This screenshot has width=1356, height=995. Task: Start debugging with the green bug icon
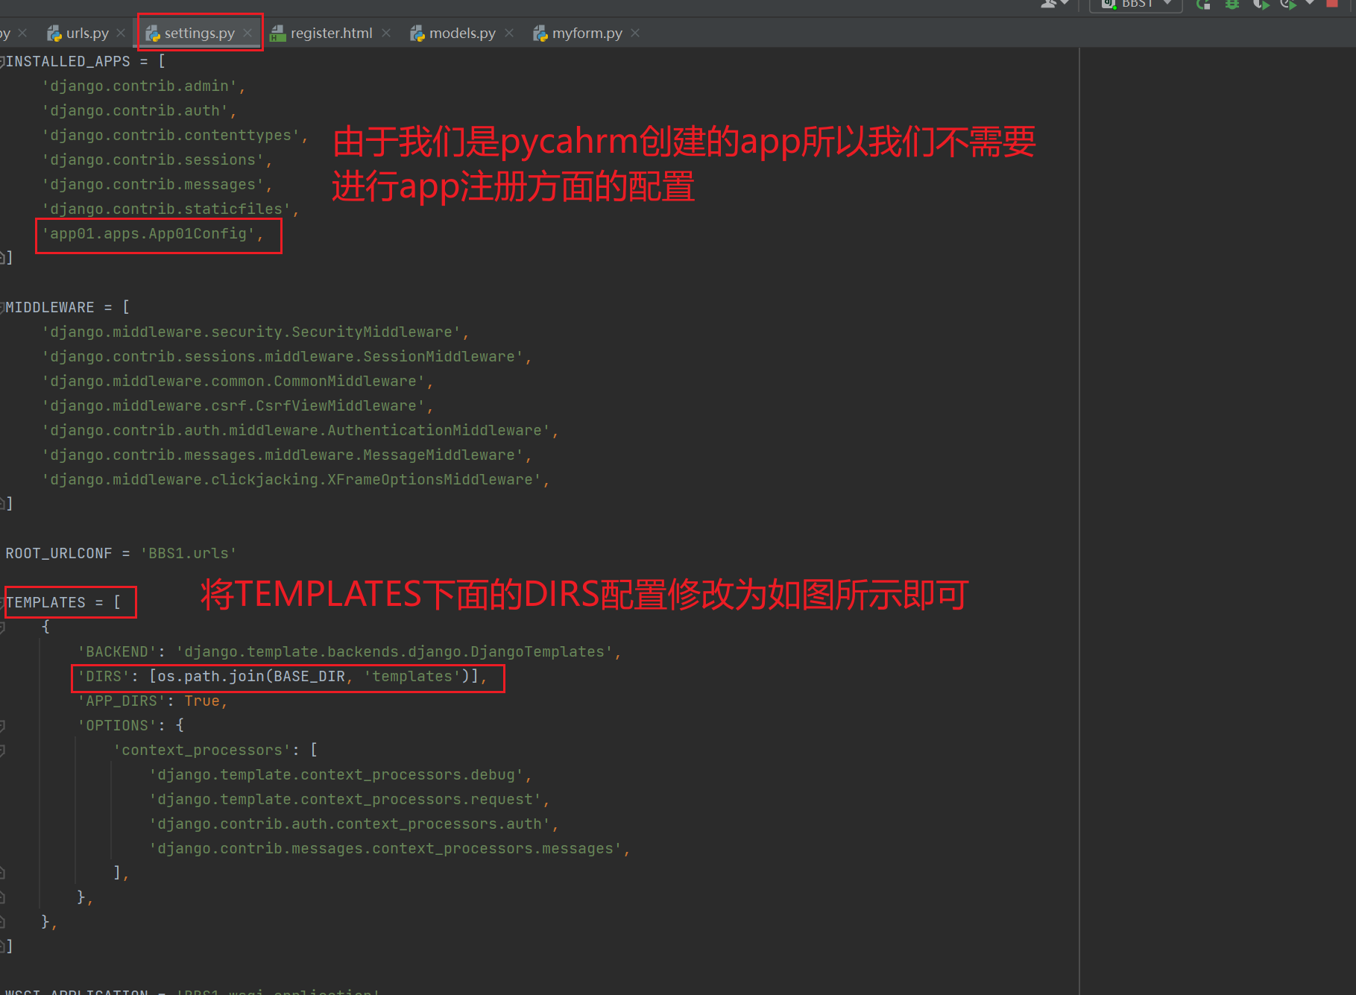pyautogui.click(x=1232, y=4)
